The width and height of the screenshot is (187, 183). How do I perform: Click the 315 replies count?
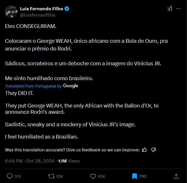(17, 176)
